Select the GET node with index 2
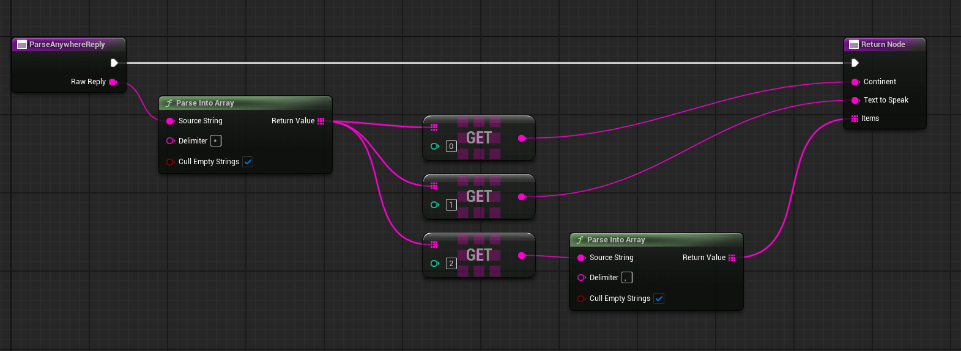This screenshot has width=961, height=351. tap(479, 255)
